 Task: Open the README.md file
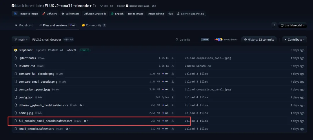[x=27, y=66]
